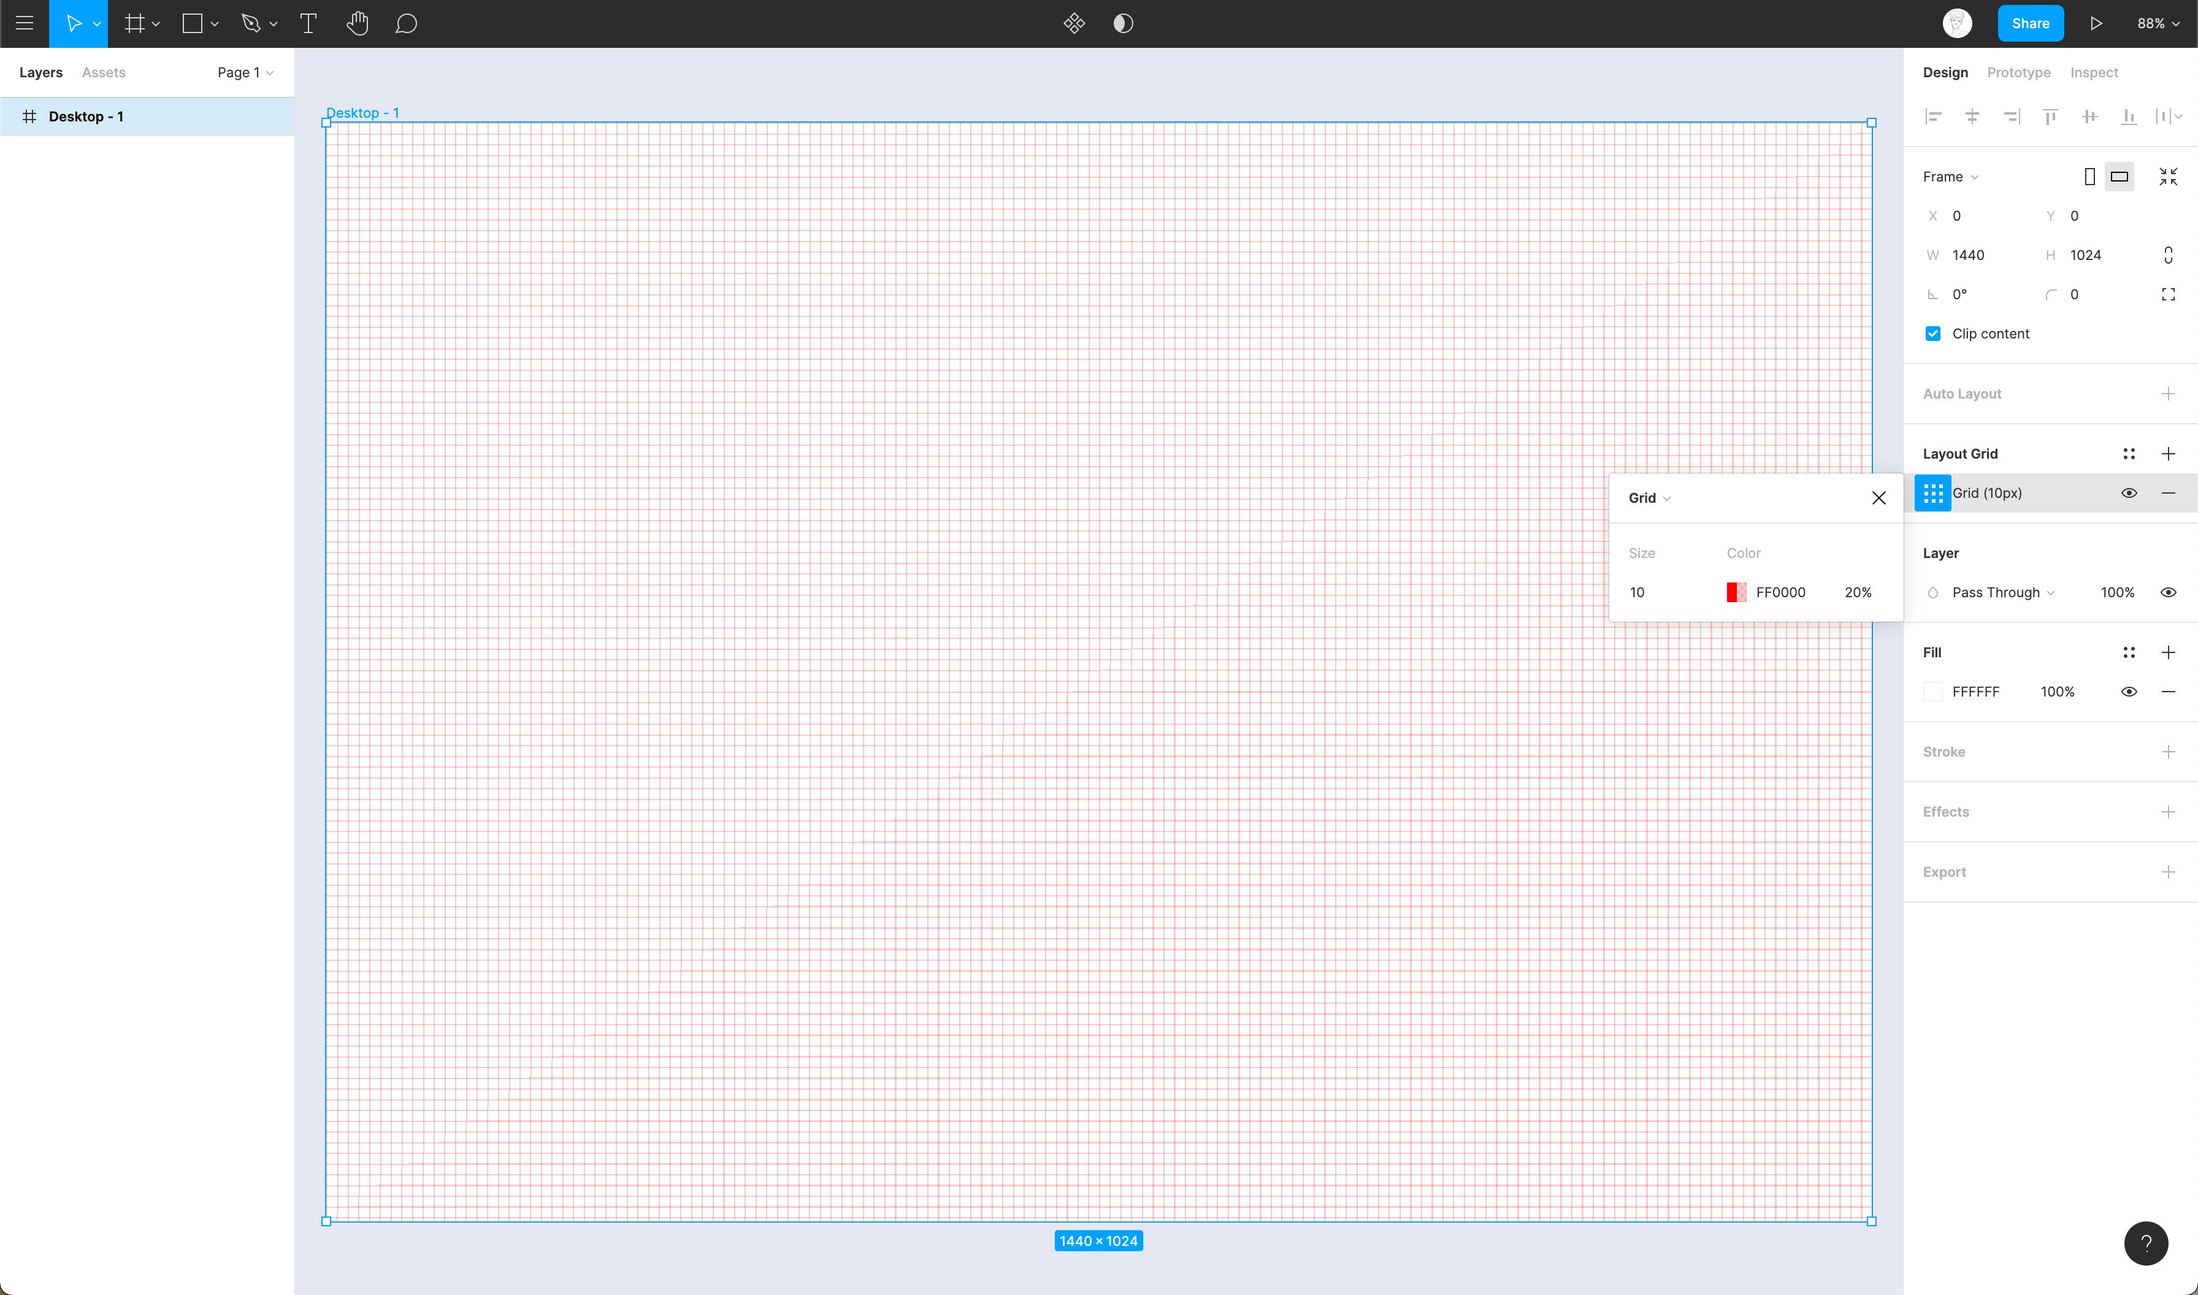Screen dimensions: 2198x1295
Task: Select the Hand tool
Action: coord(357,23)
